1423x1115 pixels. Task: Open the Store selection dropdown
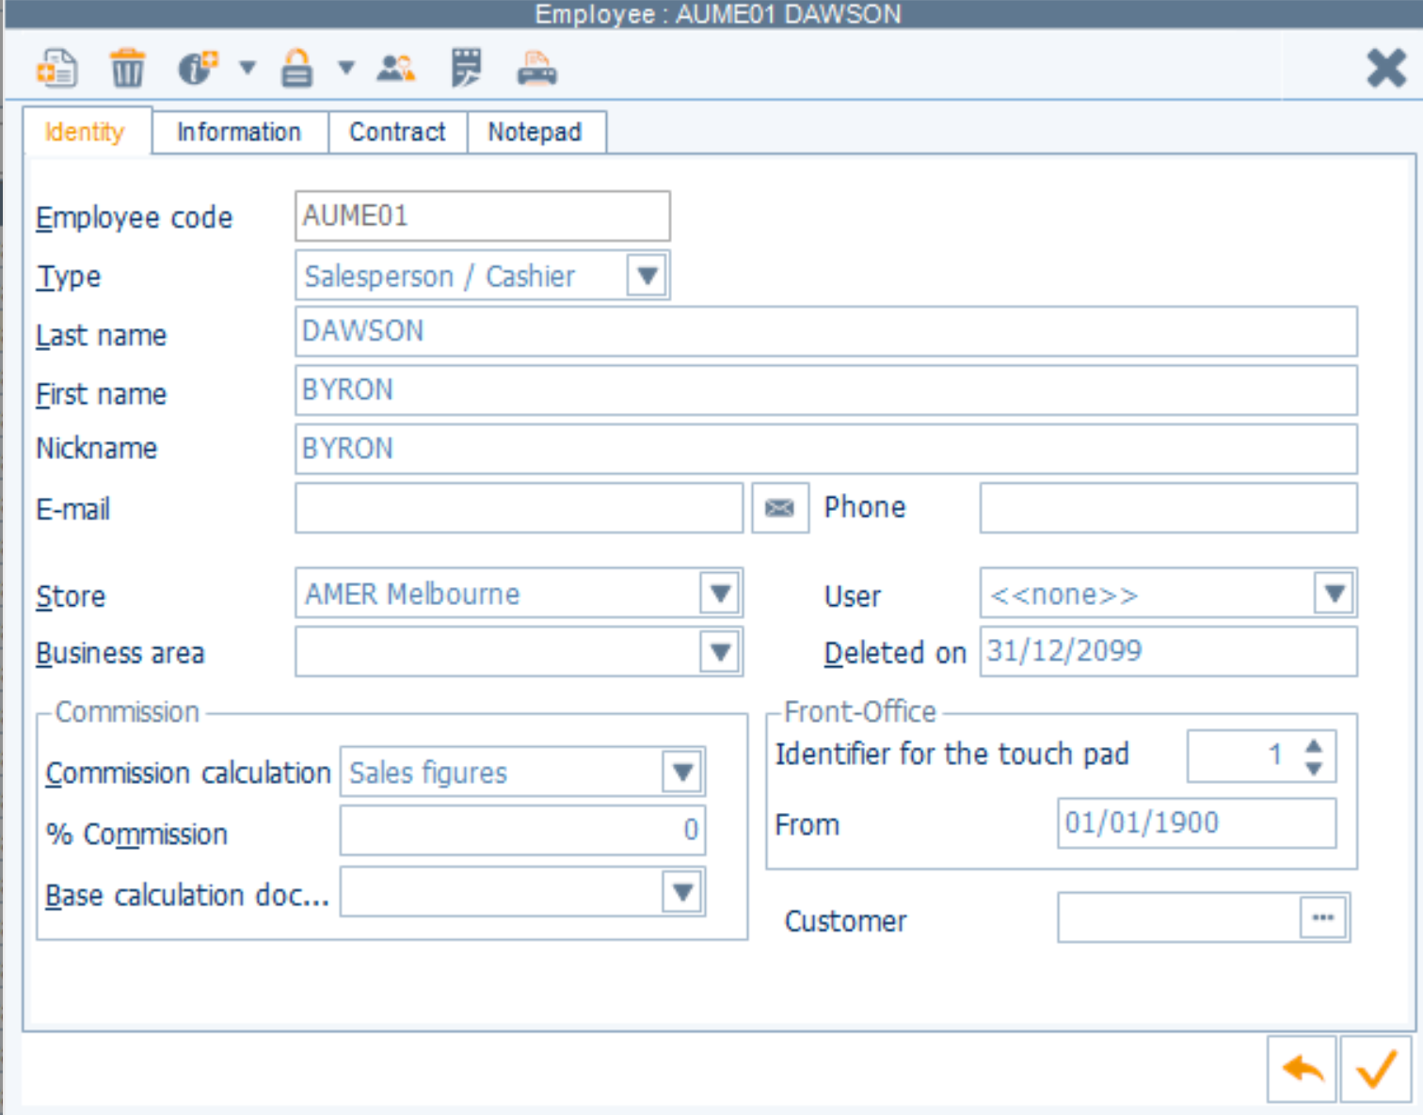(720, 594)
